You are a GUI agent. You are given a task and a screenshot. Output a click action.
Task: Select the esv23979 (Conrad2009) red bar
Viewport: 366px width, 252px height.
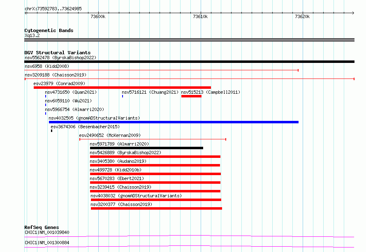click(122, 88)
